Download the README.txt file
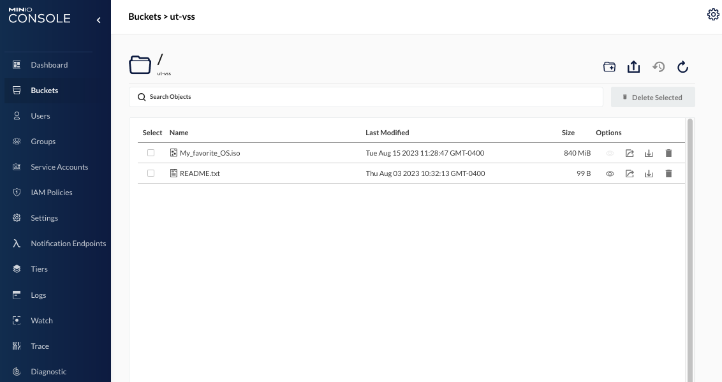The width and height of the screenshot is (722, 382). tap(649, 173)
